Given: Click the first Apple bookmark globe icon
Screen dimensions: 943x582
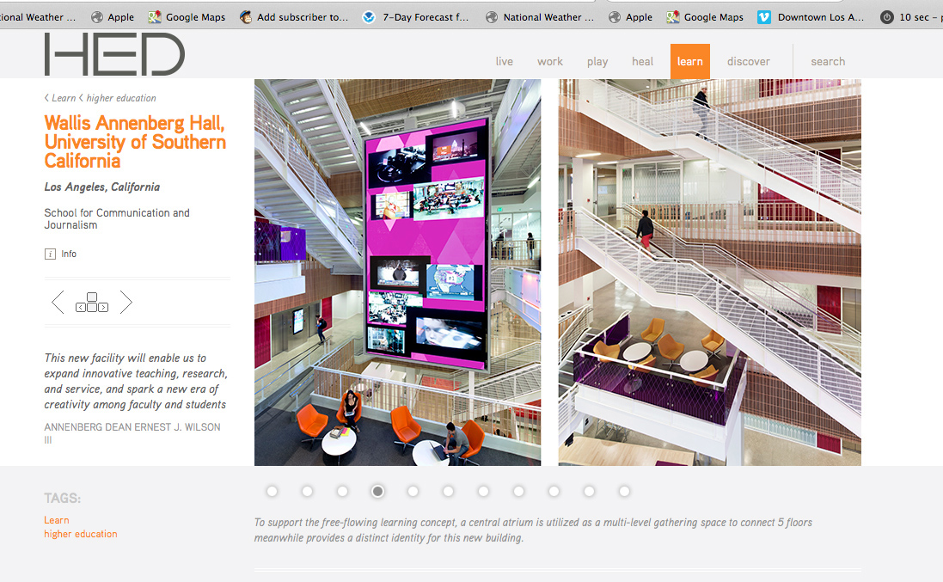Looking at the screenshot, I should click(97, 17).
